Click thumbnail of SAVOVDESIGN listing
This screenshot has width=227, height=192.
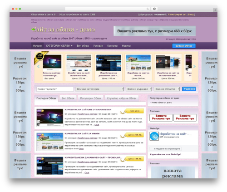coord(50,118)
